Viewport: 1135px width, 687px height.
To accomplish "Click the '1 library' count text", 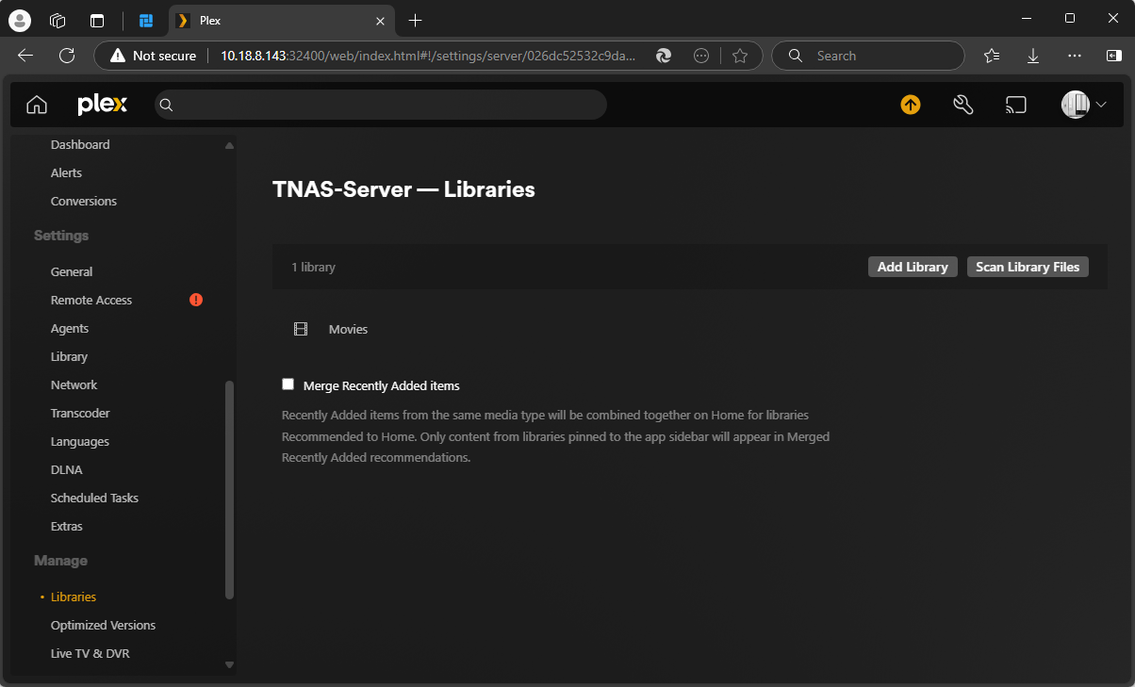I will click(x=313, y=267).
